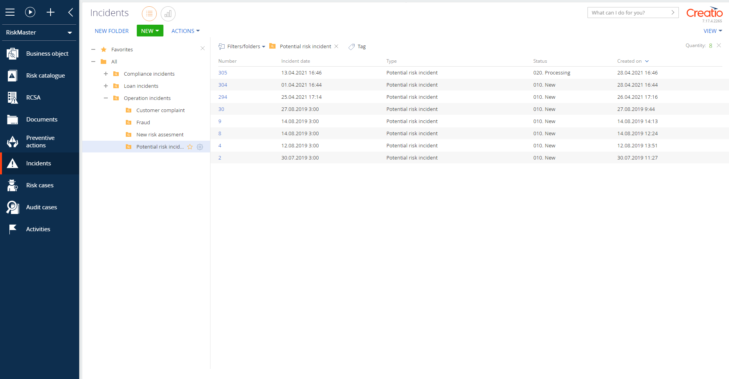Click the plus quick-add icon
729x379 pixels.
(51, 12)
